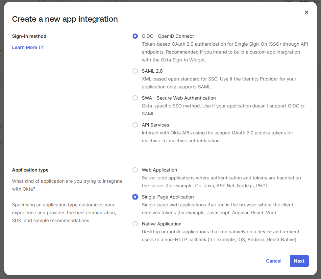The height and width of the screenshot is (279, 321).
Task: Click the 'Application type' heading
Action: (30, 170)
